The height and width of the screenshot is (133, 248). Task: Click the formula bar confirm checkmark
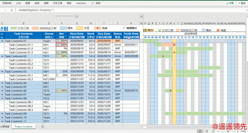[x=6, y=10]
